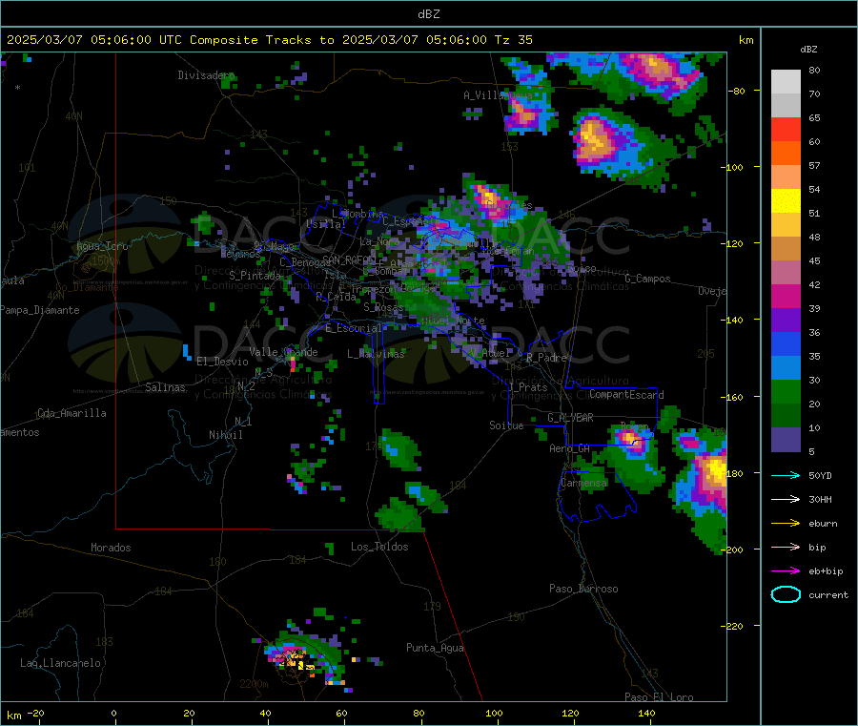858x726 pixels.
Task: Click the 'El_Desvio' label
Action: point(222,362)
